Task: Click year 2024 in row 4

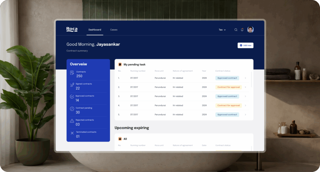Action: tap(204, 105)
